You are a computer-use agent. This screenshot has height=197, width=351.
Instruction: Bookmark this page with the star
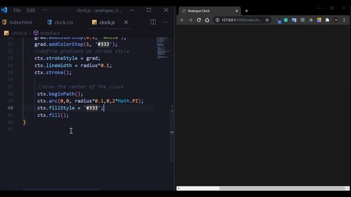tap(267, 20)
